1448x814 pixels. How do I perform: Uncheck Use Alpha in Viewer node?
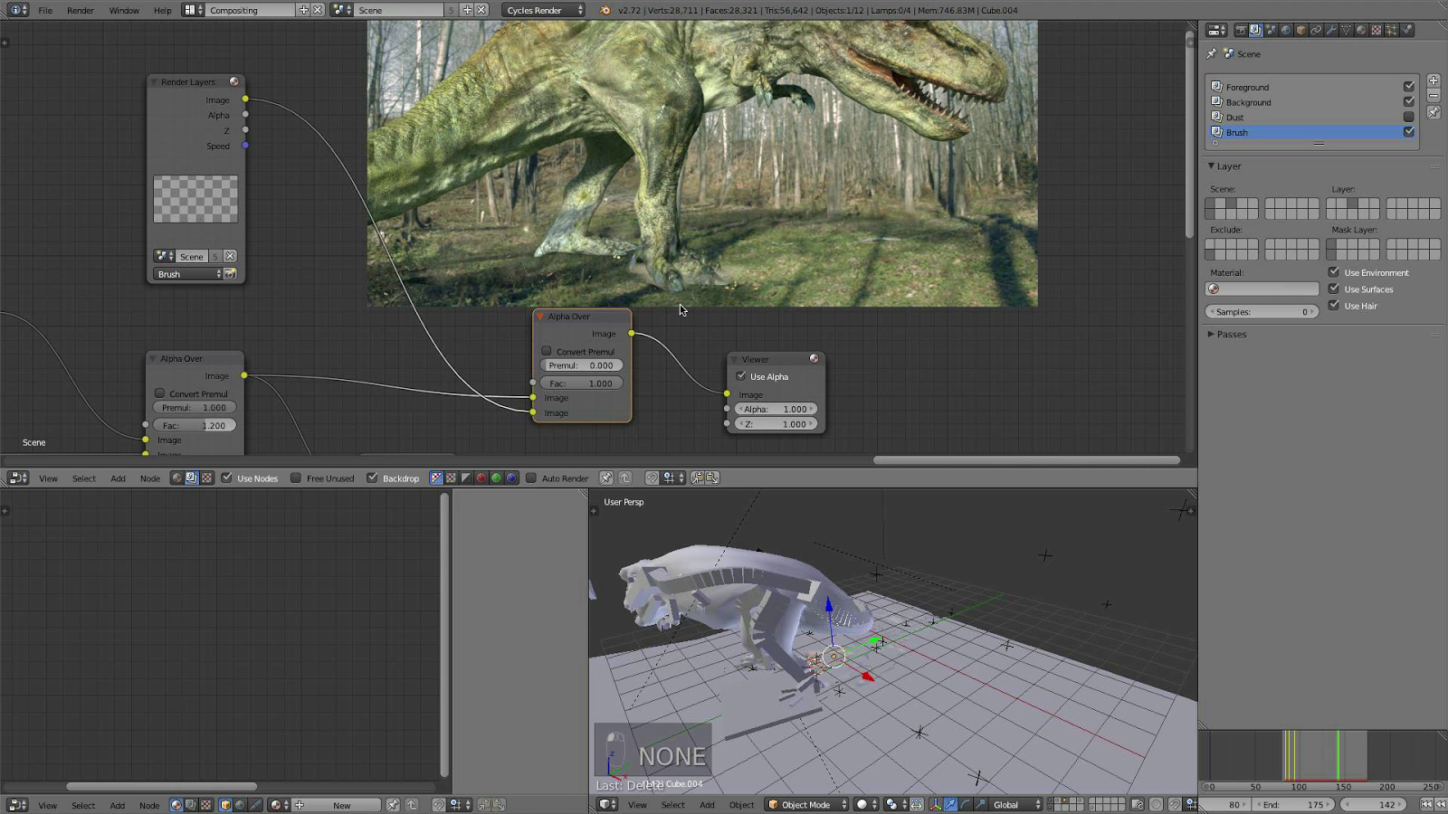[x=741, y=376]
